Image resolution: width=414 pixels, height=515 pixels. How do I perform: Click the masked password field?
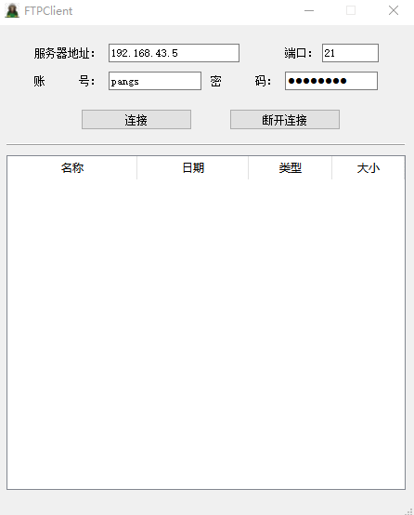coord(331,81)
